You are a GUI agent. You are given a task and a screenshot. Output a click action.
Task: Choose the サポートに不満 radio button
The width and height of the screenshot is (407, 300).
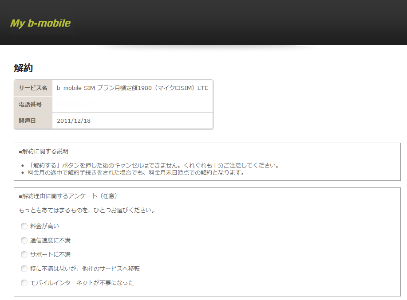click(24, 254)
